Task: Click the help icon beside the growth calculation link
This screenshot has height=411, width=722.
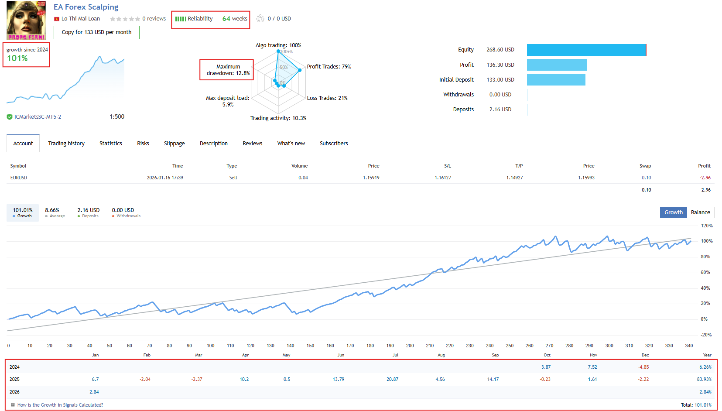Action: tap(13, 405)
